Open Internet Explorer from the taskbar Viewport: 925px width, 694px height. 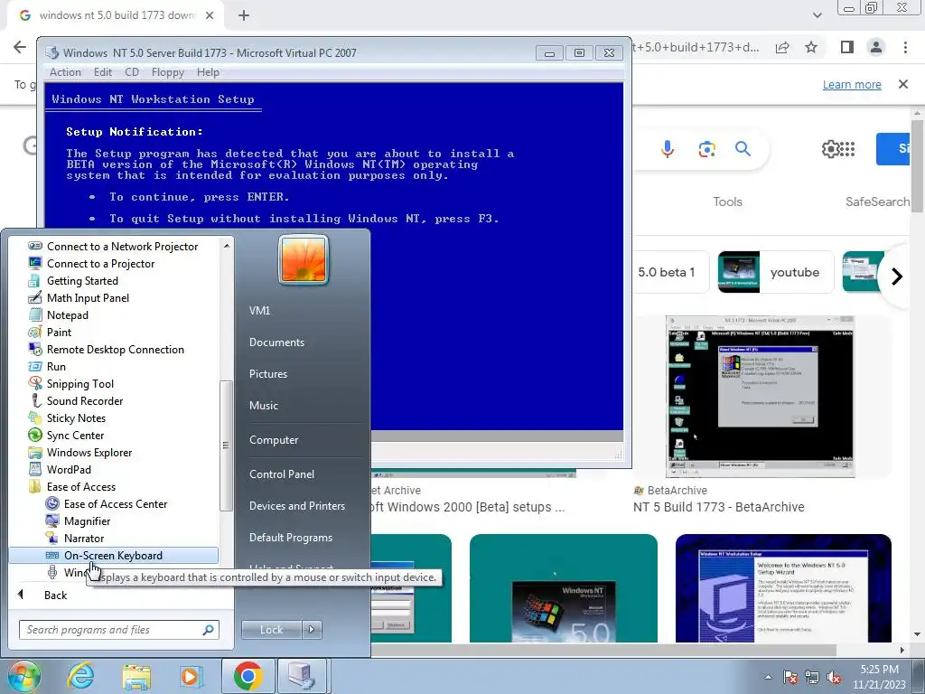pyautogui.click(x=80, y=676)
